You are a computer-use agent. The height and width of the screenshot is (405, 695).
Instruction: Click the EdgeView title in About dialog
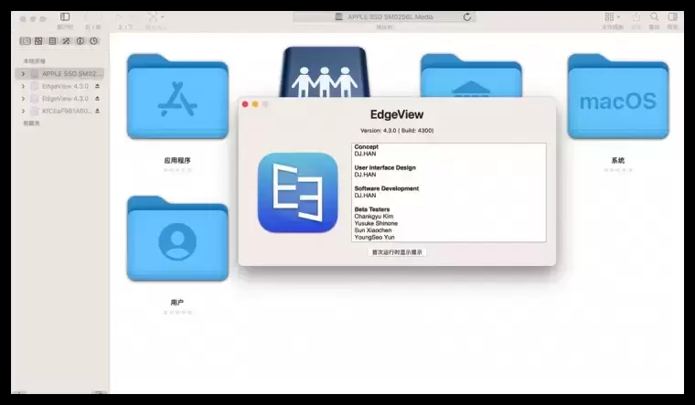(x=397, y=114)
